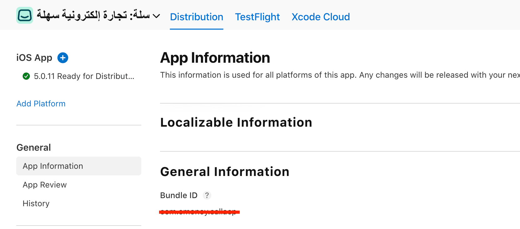Click the Add Platform link

[x=41, y=104]
